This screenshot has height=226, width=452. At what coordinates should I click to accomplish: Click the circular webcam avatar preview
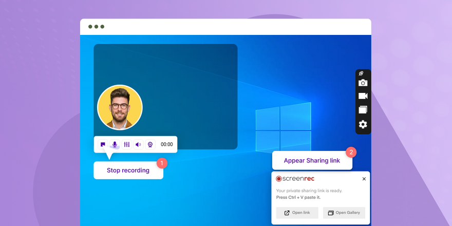pyautogui.click(x=120, y=107)
